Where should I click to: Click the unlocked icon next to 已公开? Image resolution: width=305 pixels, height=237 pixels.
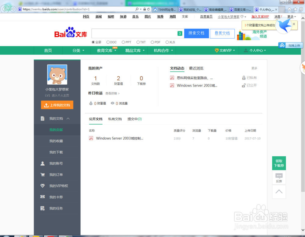point(244,85)
